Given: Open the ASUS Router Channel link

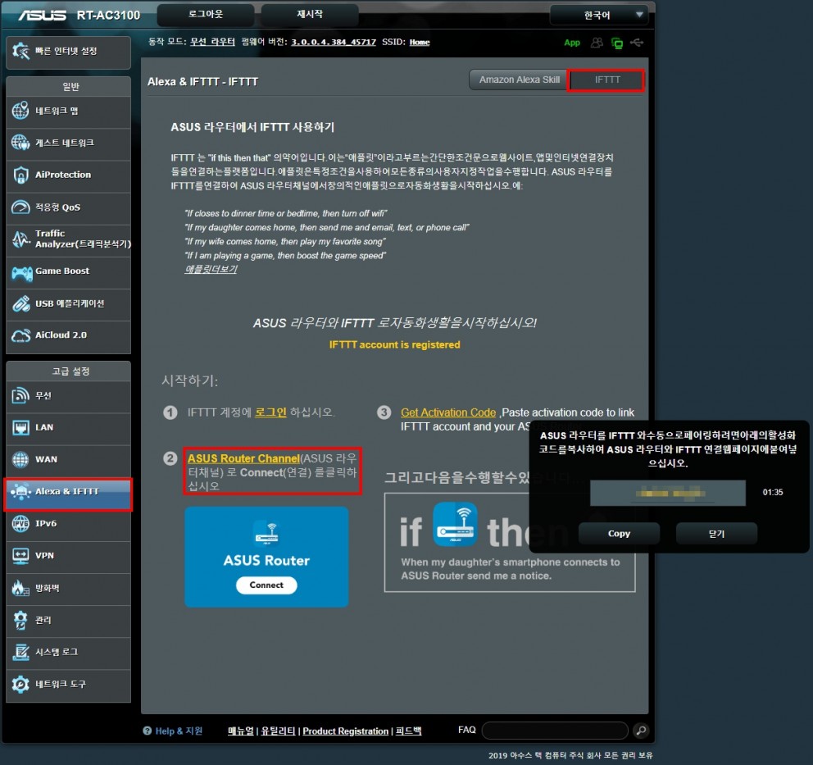Looking at the screenshot, I should pos(243,458).
